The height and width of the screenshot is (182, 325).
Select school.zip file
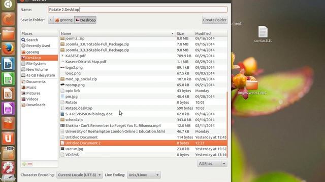pyautogui.click(x=143, y=120)
